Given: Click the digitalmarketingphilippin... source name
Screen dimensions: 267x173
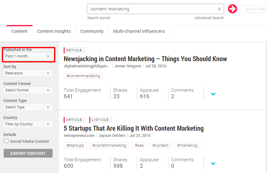Looking at the screenshot, I should pyautogui.click(x=87, y=66).
